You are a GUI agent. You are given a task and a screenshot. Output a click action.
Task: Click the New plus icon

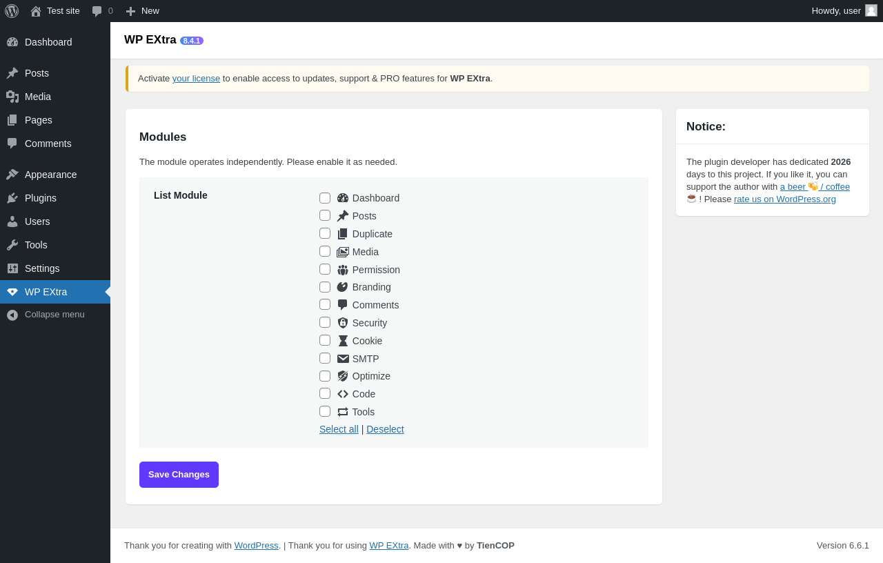[x=130, y=11]
